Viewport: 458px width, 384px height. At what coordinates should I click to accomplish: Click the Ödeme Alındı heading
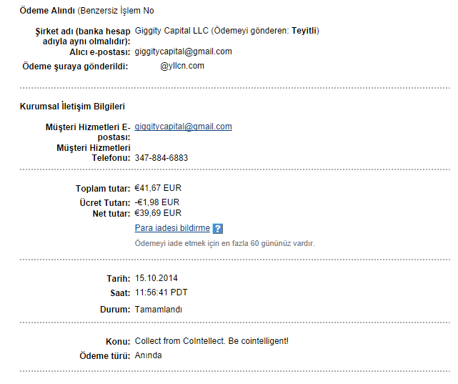pos(46,11)
